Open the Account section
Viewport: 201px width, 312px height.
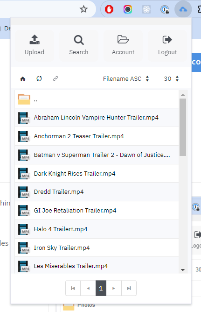coord(123,45)
